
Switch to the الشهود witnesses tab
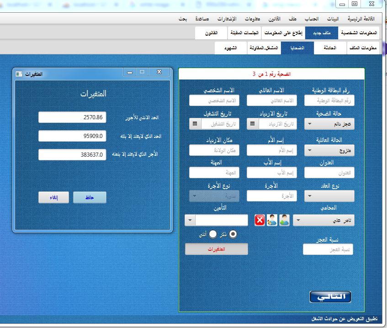(231, 48)
